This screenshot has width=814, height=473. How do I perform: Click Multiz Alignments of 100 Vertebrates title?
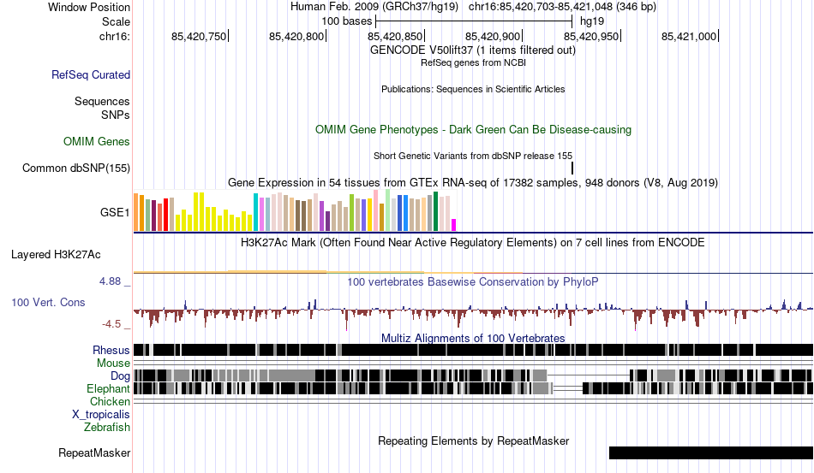pyautogui.click(x=473, y=339)
